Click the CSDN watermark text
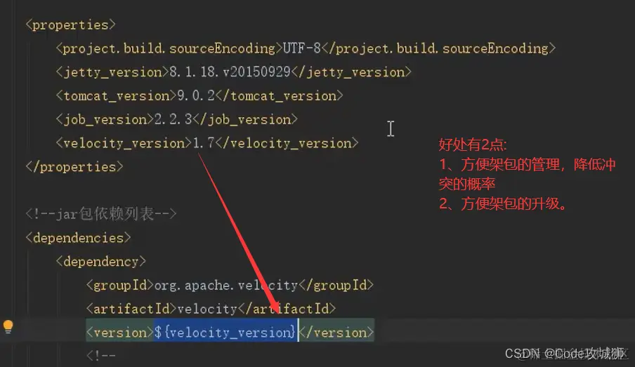Viewport: 635px width, 367px height. [565, 354]
